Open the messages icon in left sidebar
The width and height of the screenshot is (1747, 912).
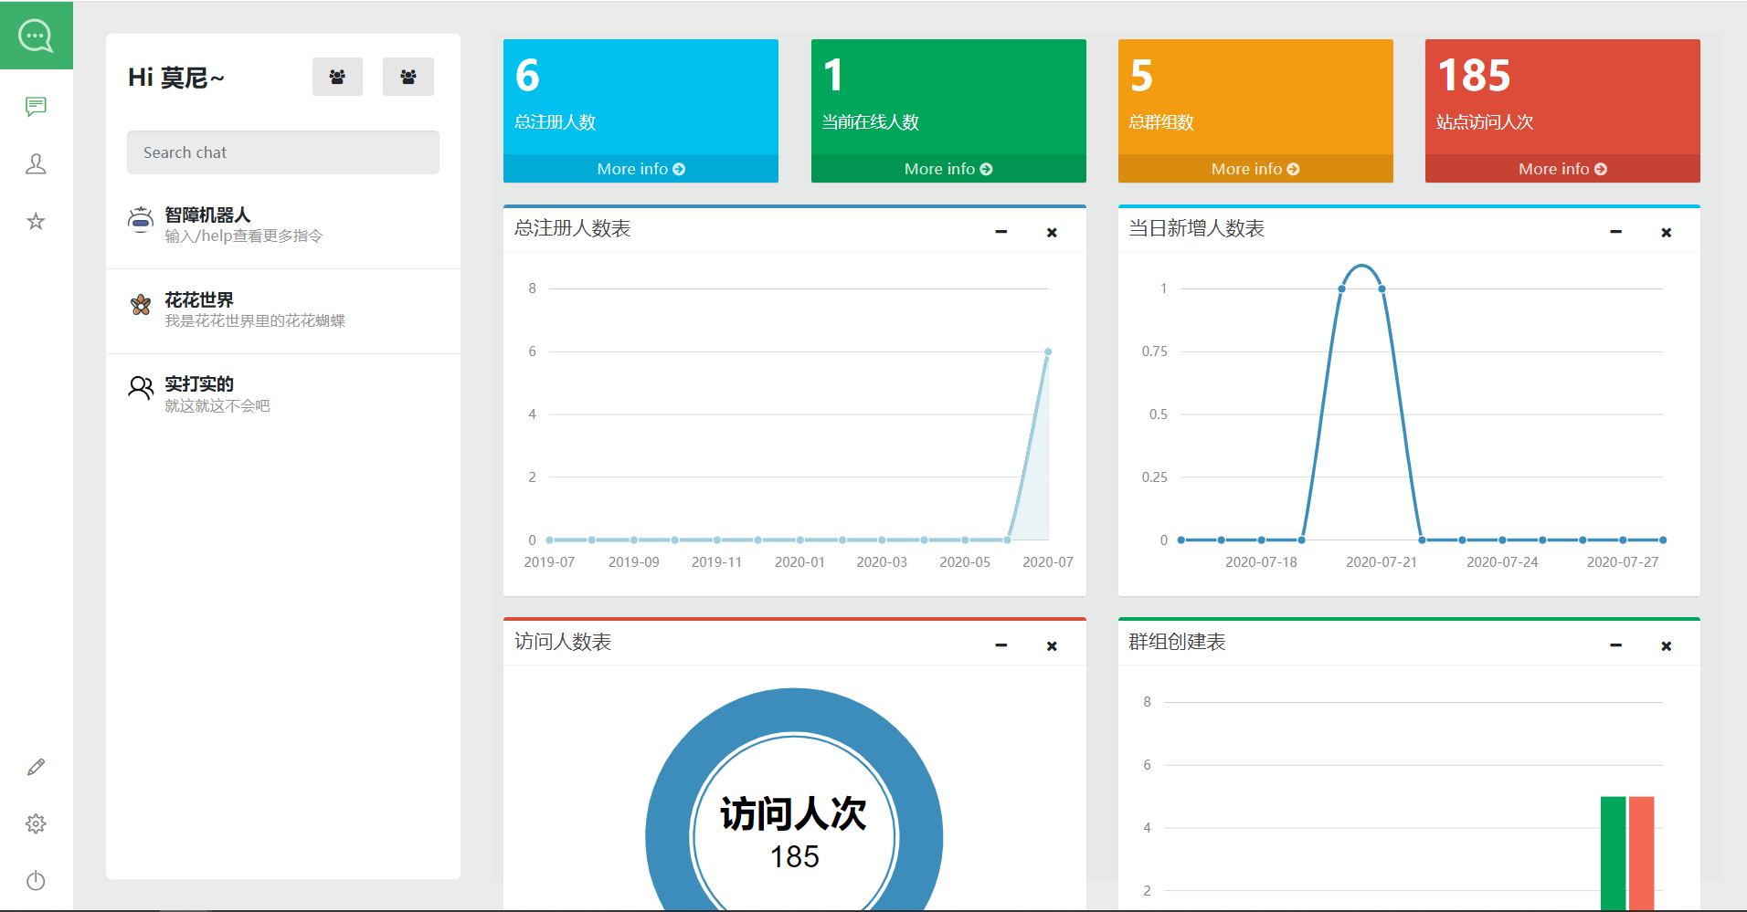tap(36, 107)
